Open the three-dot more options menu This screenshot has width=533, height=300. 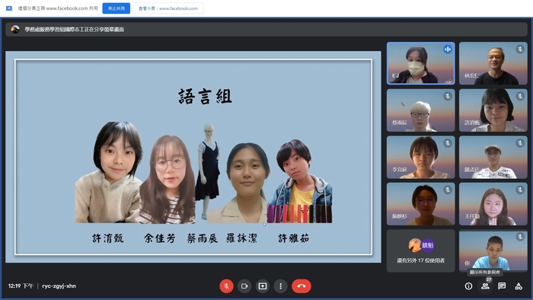tap(280, 286)
